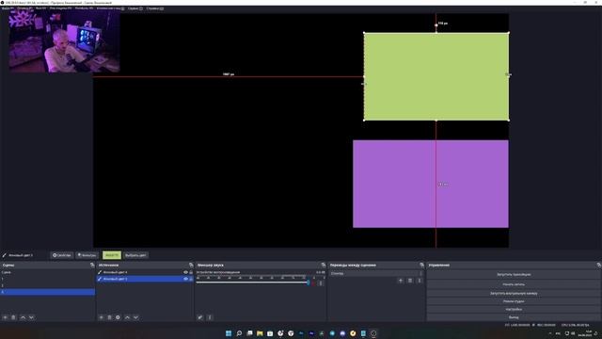The height and width of the screenshot is (339, 602).
Task: Open the Вид menu
Action: point(40,8)
